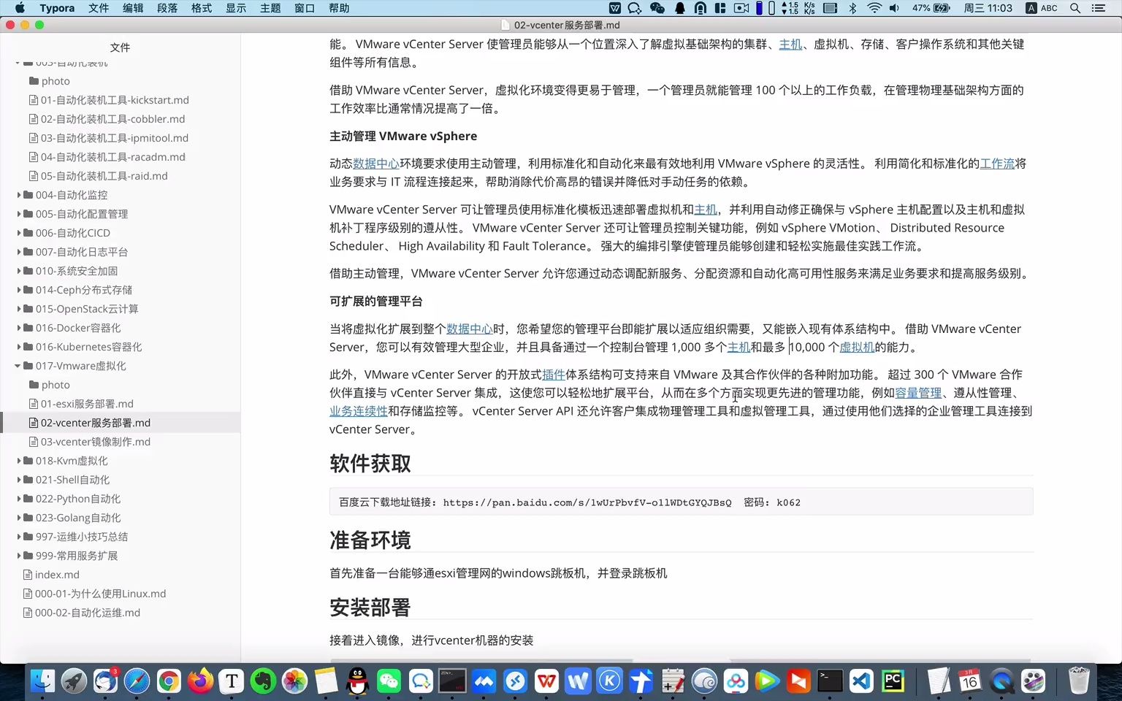Viewport: 1122px width, 701px height.
Task: Select photo folder under 017-Vmware虚拟化
Action: click(x=56, y=385)
